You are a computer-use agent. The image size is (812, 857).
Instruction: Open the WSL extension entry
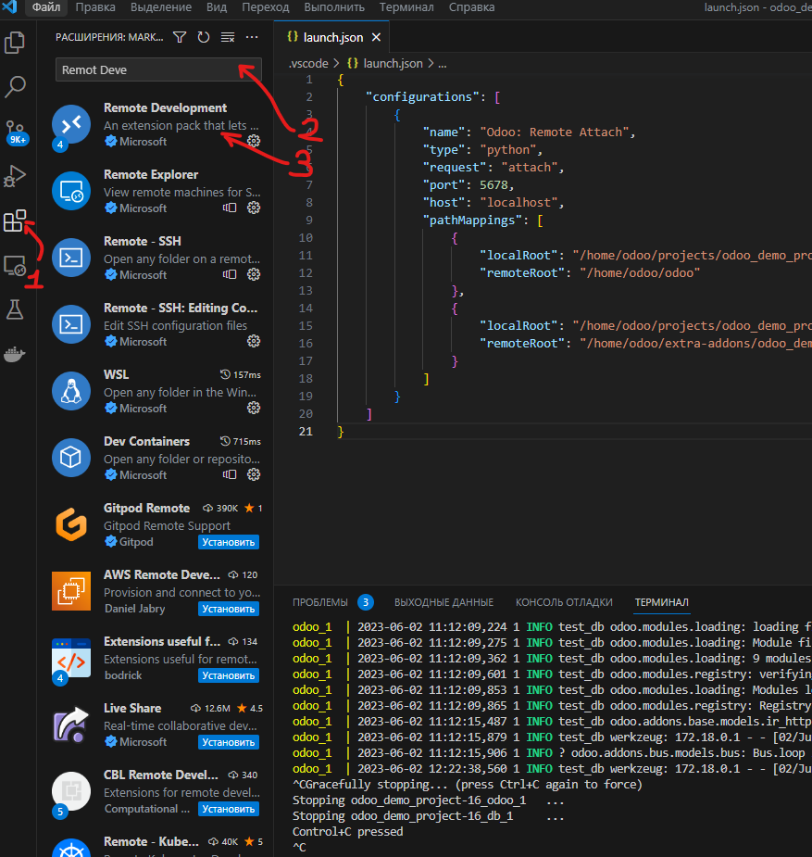156,391
